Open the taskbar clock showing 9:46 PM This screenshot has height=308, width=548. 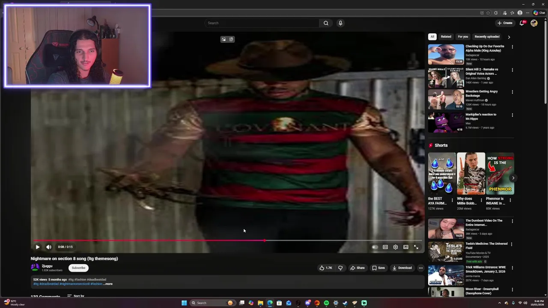(x=538, y=303)
